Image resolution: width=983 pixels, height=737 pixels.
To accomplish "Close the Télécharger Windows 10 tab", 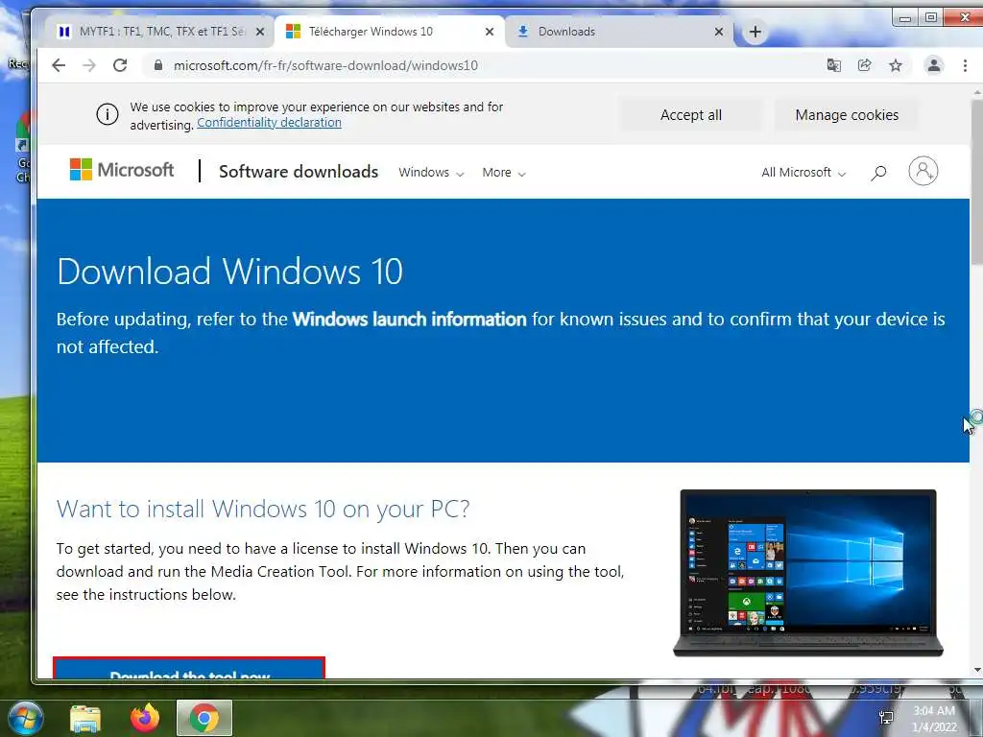I will [490, 32].
